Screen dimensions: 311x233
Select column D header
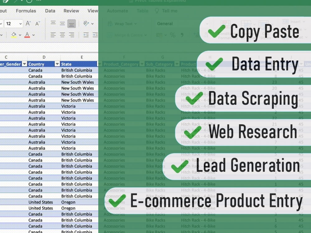pos(44,57)
